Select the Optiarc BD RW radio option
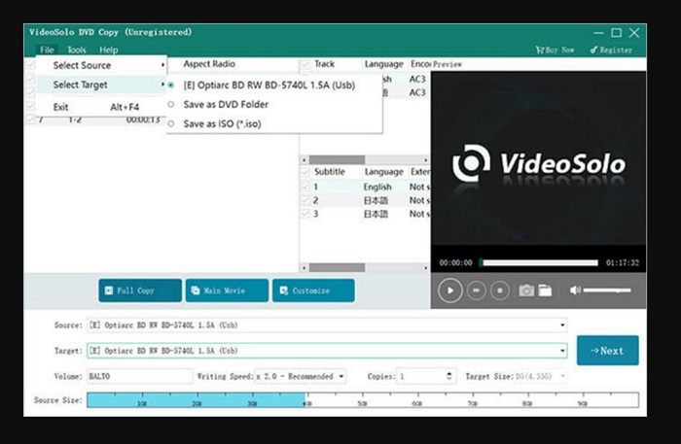 click(171, 85)
